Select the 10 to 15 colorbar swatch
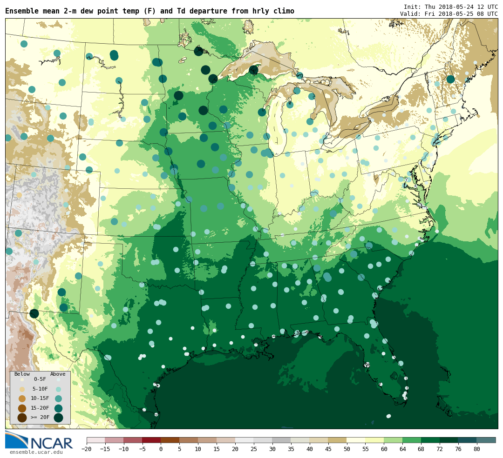 pyautogui.click(x=208, y=440)
